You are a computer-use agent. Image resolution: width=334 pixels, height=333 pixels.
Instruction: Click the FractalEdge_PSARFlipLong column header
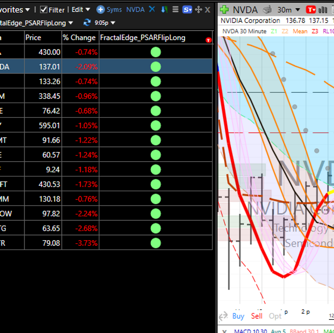tap(142, 38)
